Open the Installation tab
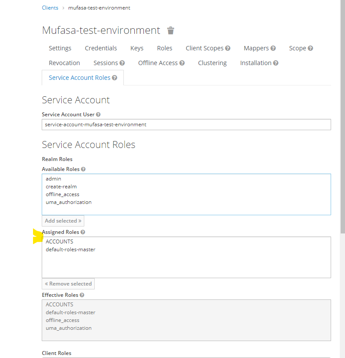 click(x=255, y=63)
